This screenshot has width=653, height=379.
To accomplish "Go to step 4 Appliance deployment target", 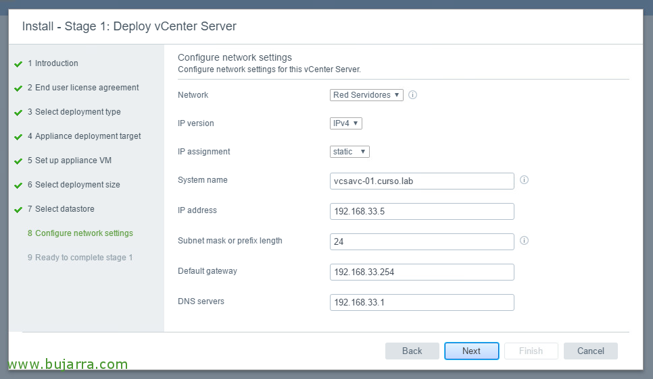I will 84,136.
